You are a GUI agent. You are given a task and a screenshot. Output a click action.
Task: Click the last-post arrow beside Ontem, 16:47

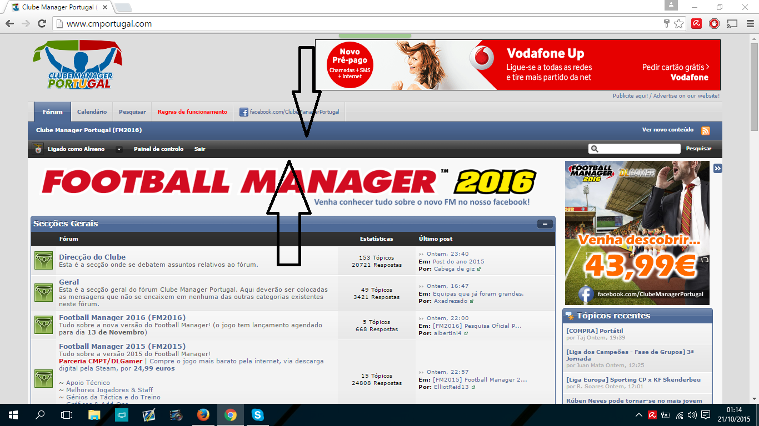422,286
